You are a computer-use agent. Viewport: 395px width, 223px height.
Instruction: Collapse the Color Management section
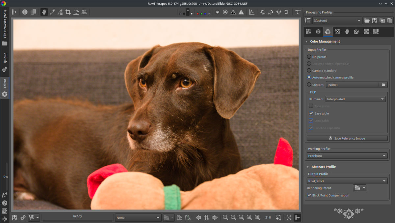[x=306, y=42]
